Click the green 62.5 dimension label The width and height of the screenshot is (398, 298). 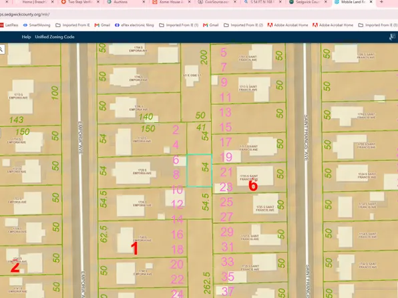(104, 234)
